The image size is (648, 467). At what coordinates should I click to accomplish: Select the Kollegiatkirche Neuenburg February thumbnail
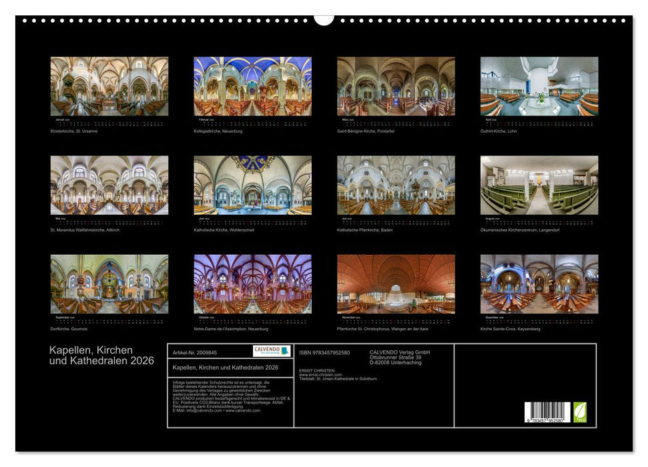(x=252, y=86)
